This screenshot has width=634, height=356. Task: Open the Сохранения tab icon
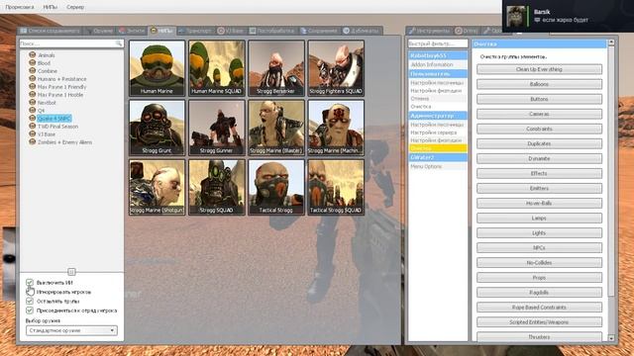[x=303, y=31]
